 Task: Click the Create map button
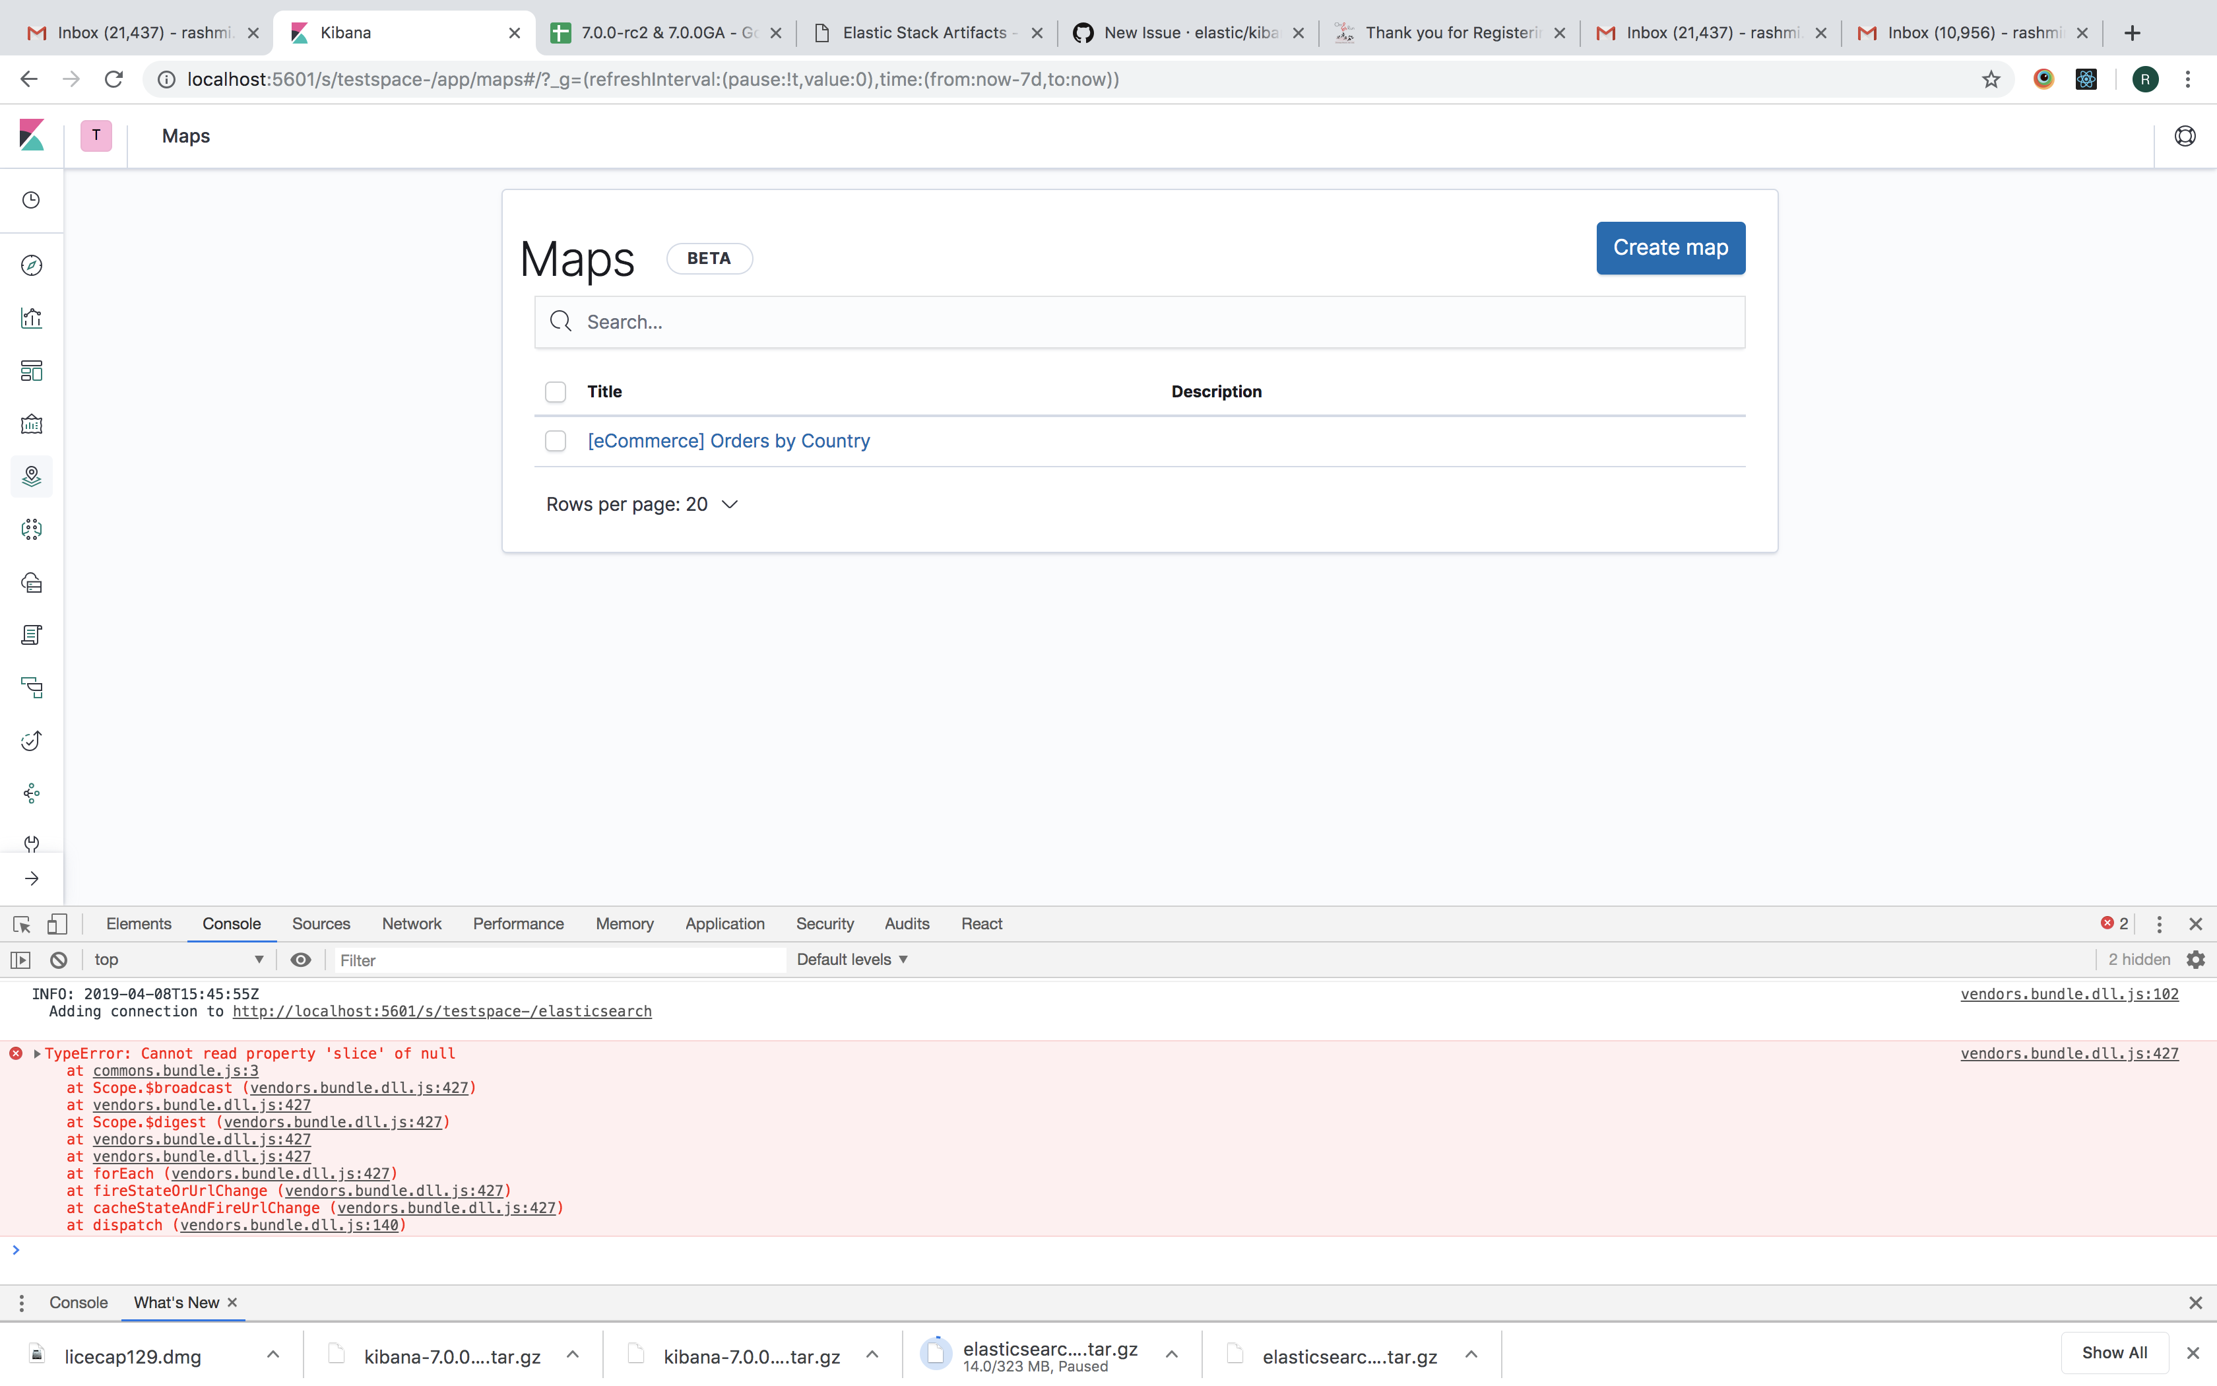[x=1669, y=247]
